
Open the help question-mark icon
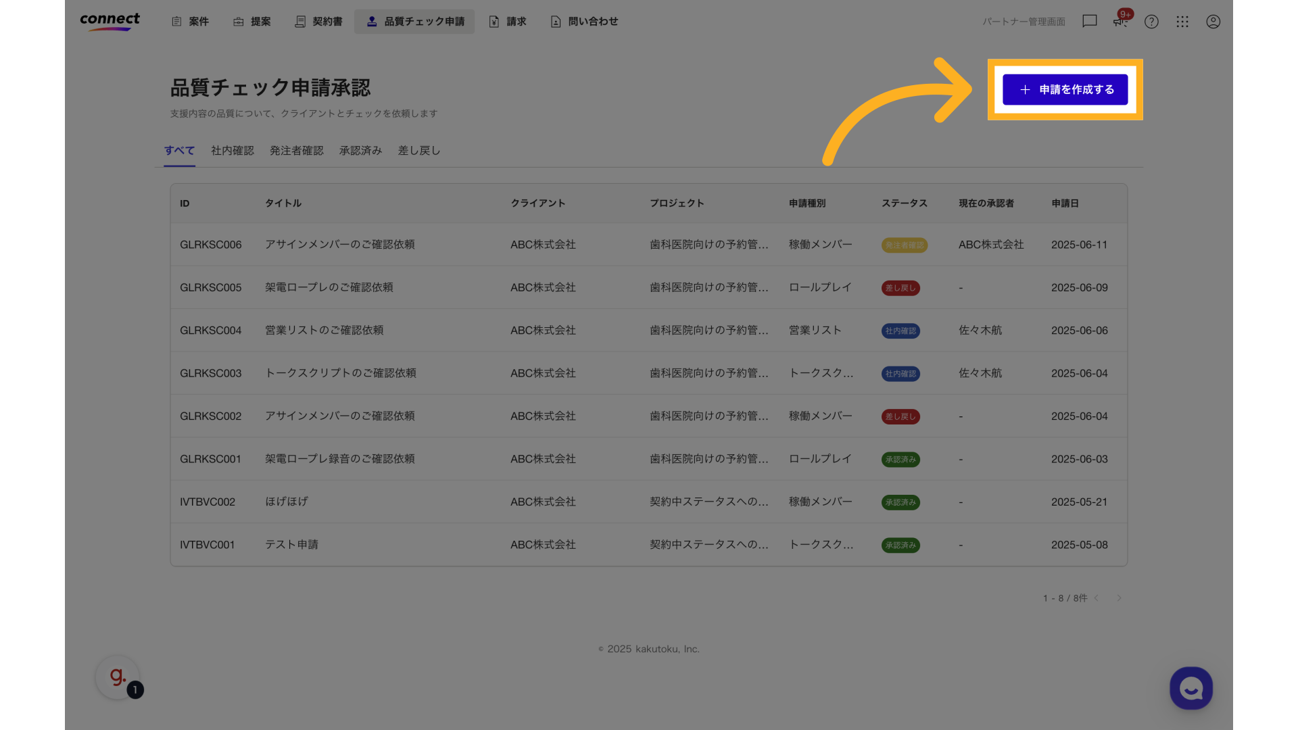coord(1151,22)
